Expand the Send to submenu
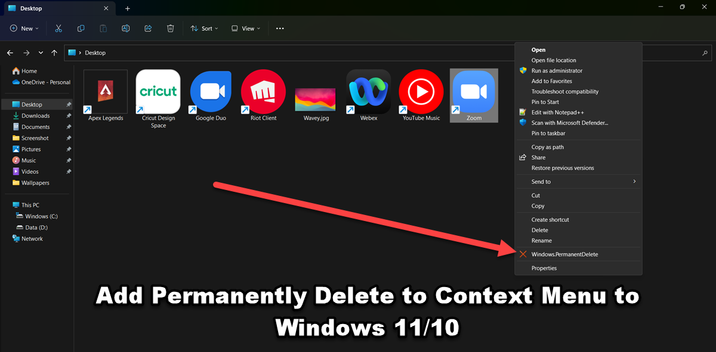The height and width of the screenshot is (352, 716). coord(578,182)
